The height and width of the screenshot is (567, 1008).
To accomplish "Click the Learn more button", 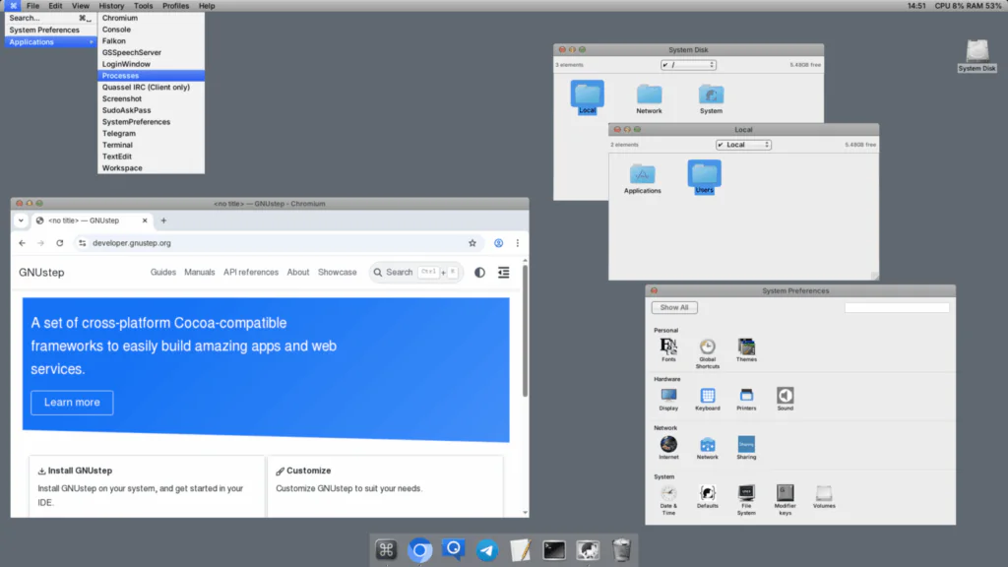I will tap(72, 403).
